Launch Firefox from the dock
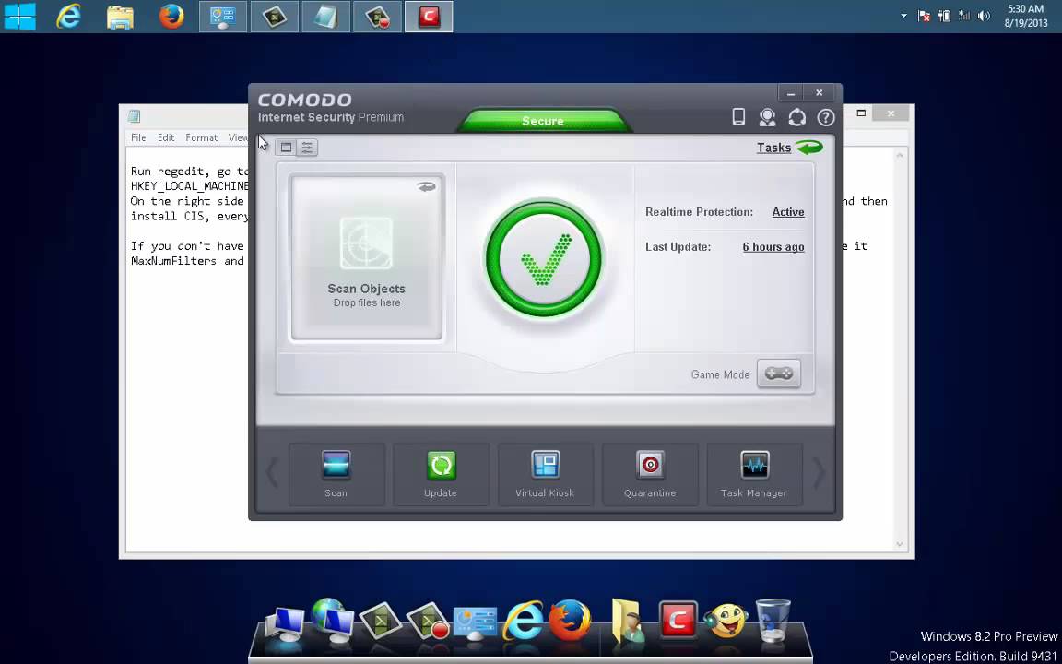 tap(570, 620)
